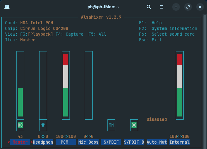The image size is (207, 149).
Task: Click the AlsaMixer v1.2.9 title
Action: coord(101,17)
